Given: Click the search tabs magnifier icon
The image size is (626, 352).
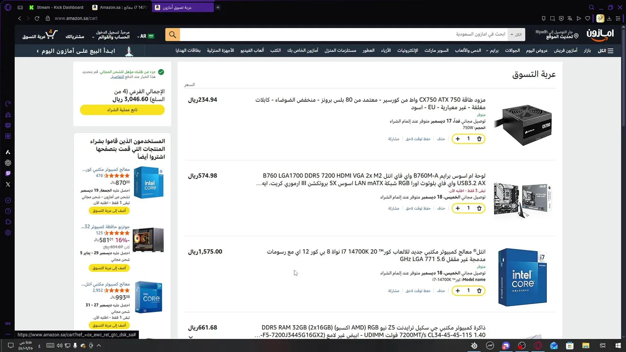Looking at the screenshot, I should (591, 7).
